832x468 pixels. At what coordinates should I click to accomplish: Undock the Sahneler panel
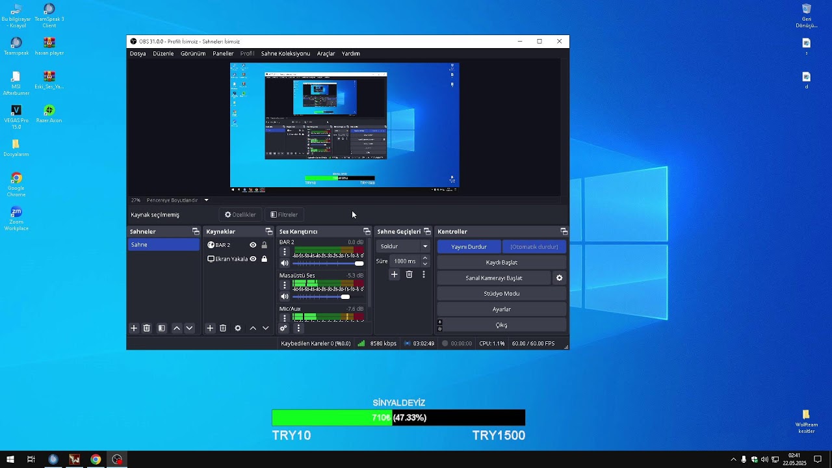pos(196,231)
